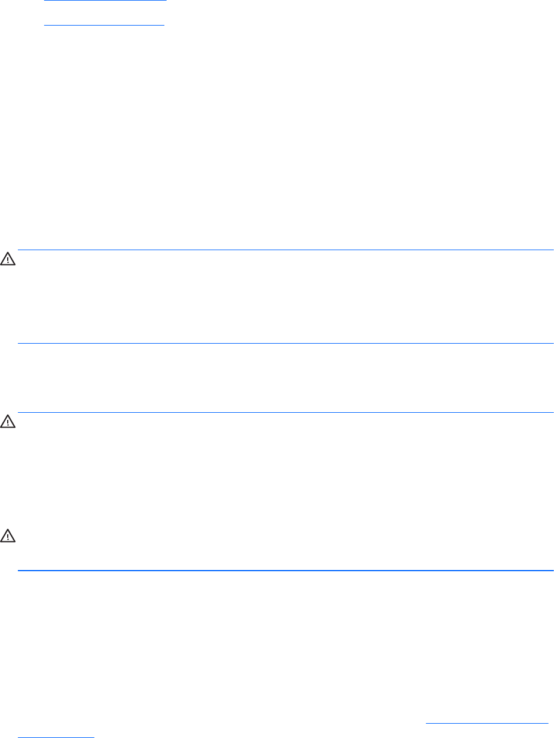Click the gap between first and second caution blocks
The image size is (554, 738).
(x=286, y=378)
